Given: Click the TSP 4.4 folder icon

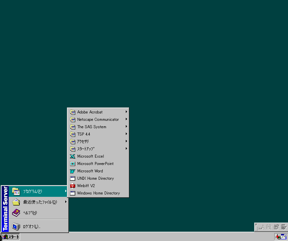Looking at the screenshot, I should pyautogui.click(x=73, y=134).
